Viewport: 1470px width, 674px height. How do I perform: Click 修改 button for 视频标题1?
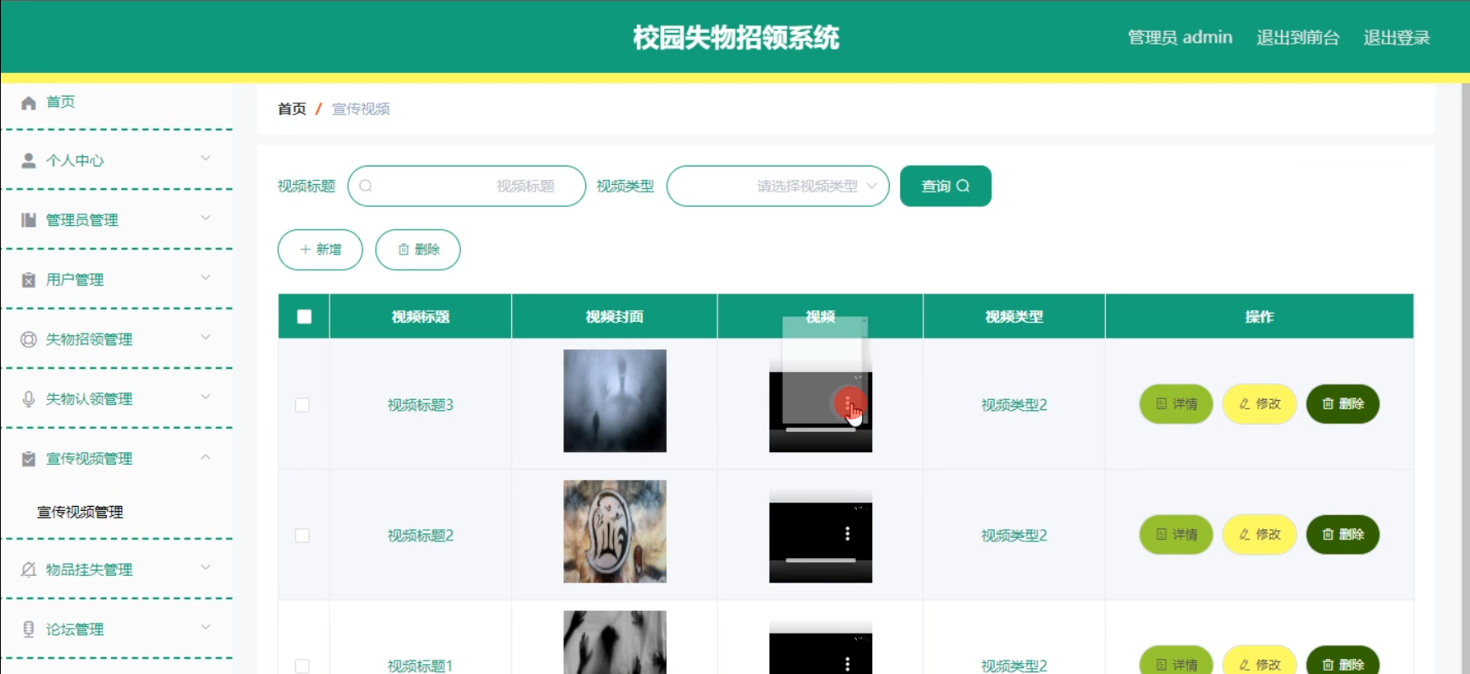(x=1259, y=661)
